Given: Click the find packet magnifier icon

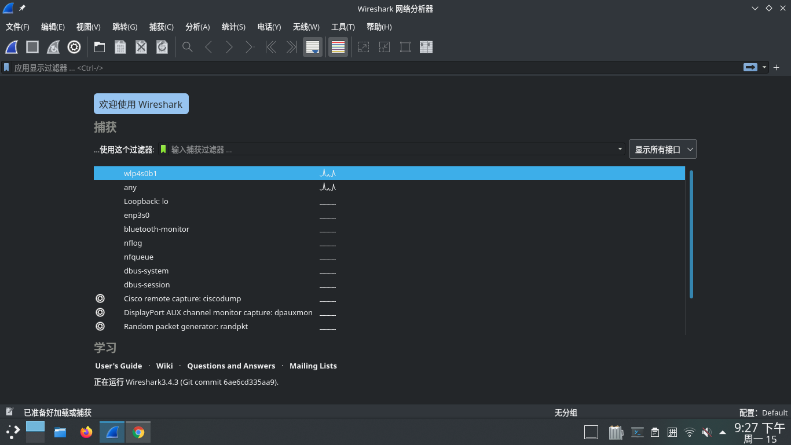Looking at the screenshot, I should [x=187, y=47].
